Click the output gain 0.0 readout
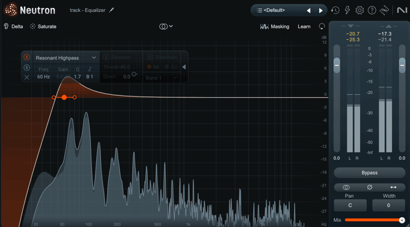This screenshot has height=227, width=410. 402,158
